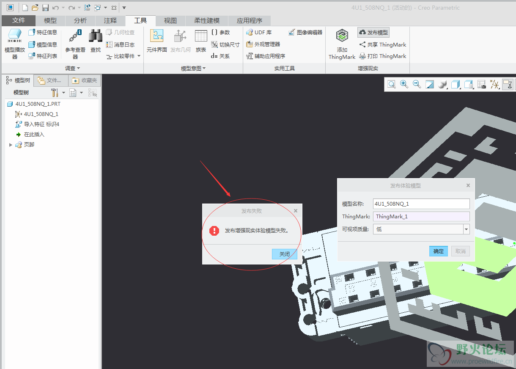Open model tree settings dropdown (hammer icon)
This screenshot has height=369, width=516.
click(x=58, y=92)
